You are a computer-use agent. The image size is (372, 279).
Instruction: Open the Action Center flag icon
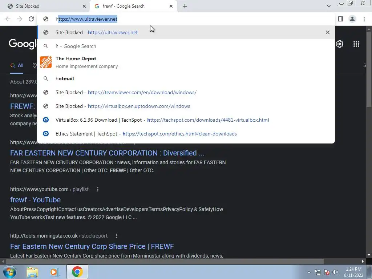pyautogui.click(x=327, y=272)
